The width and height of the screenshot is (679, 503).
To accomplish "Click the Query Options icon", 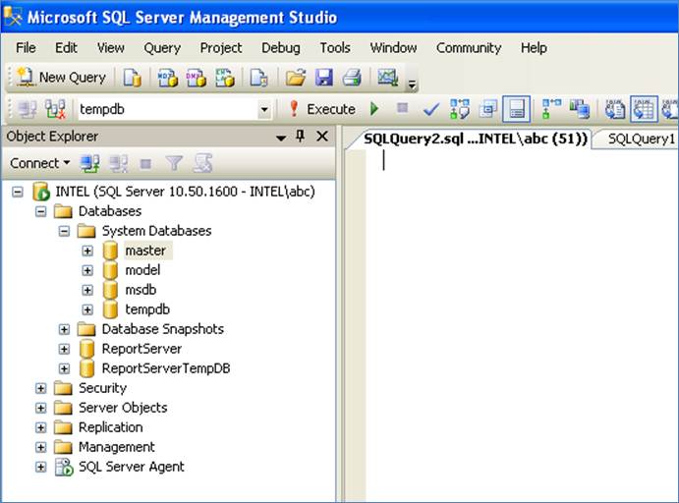I will [488, 109].
